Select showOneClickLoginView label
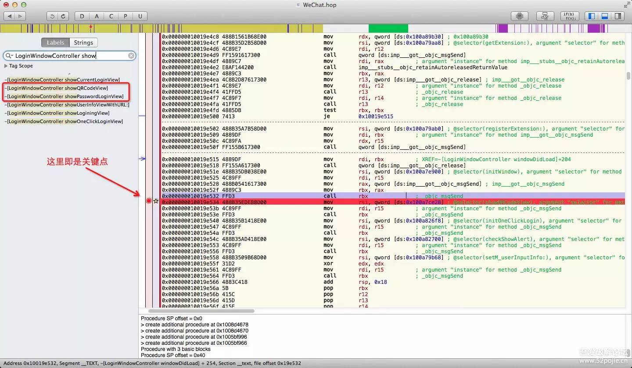The height and width of the screenshot is (368, 632). 64,121
